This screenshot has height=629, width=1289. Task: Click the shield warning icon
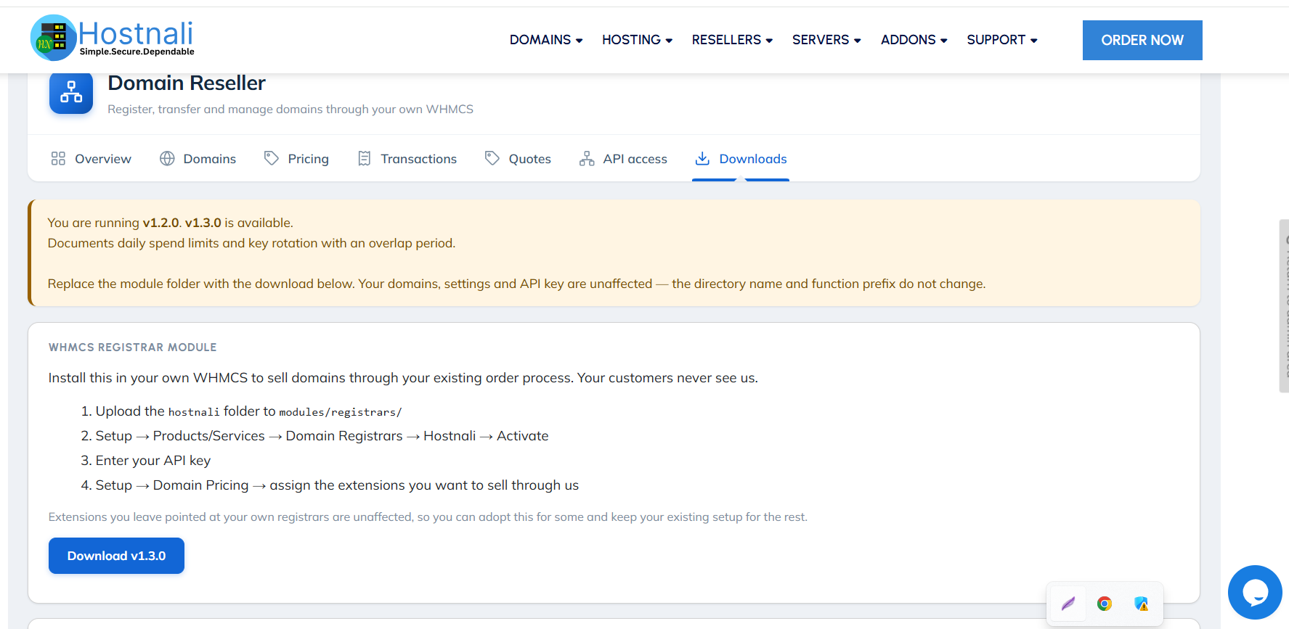pyautogui.click(x=1141, y=604)
